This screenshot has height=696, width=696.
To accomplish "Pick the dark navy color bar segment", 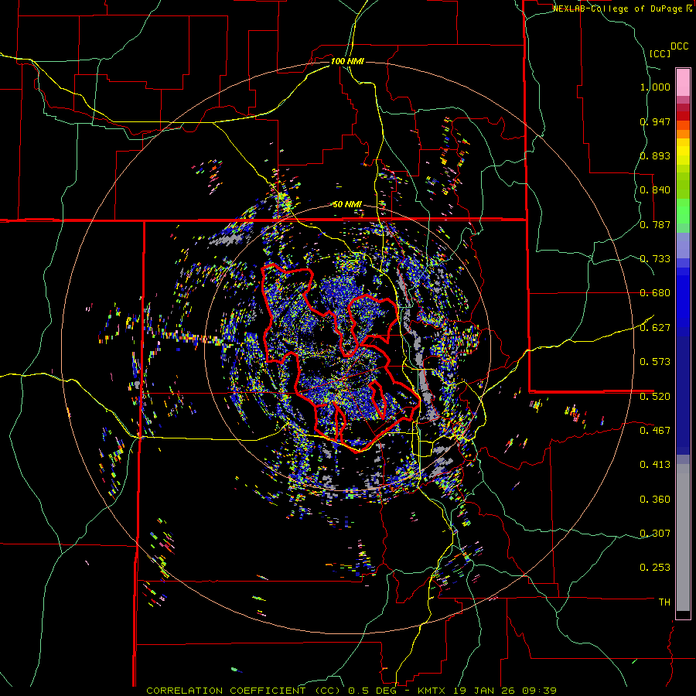I will pyautogui.click(x=683, y=395).
